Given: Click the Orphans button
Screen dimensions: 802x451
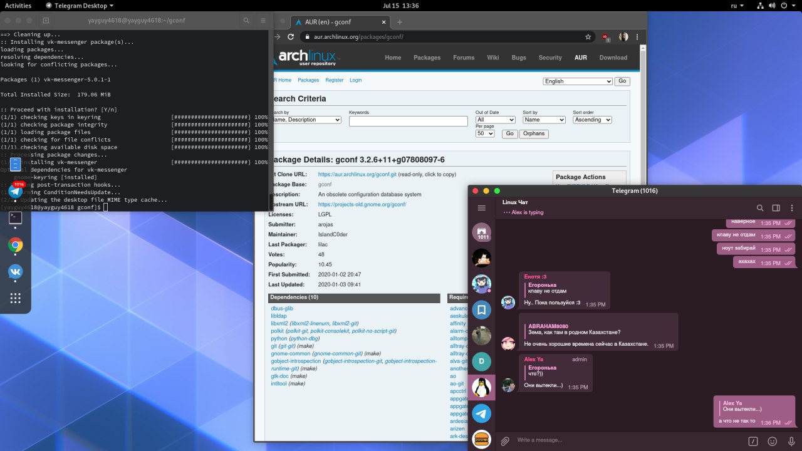Looking at the screenshot, I should 534,134.
